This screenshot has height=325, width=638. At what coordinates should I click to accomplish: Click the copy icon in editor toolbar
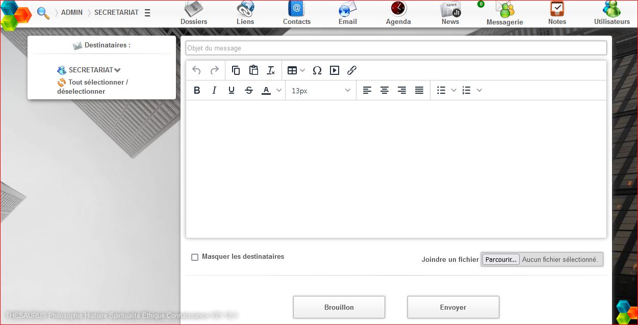coord(236,70)
